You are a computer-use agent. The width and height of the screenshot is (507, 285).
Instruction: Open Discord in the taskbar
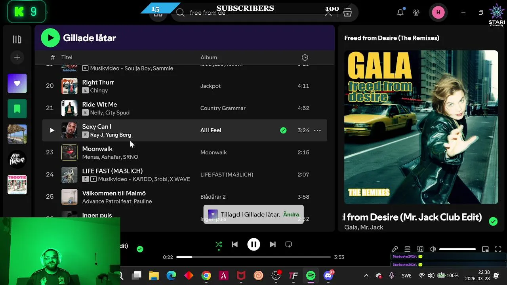(x=328, y=275)
